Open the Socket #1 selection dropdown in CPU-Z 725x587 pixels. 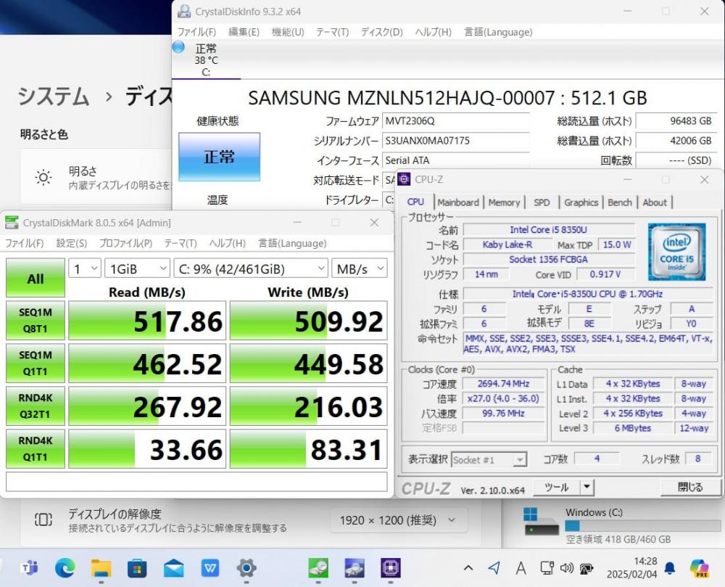point(489,460)
